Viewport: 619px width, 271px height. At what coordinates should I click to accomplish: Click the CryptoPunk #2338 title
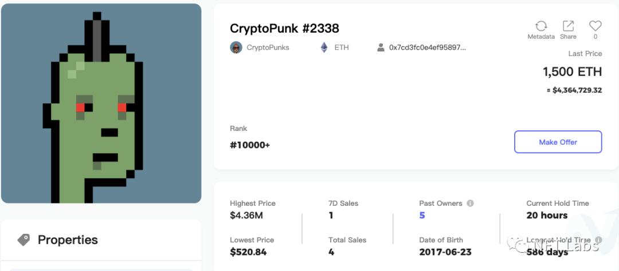[284, 28]
